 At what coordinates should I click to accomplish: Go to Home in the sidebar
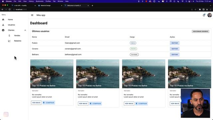[10, 20]
